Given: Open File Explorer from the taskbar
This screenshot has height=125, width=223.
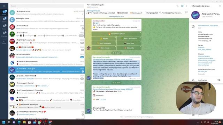Looking at the screenshot, I should (24, 122).
